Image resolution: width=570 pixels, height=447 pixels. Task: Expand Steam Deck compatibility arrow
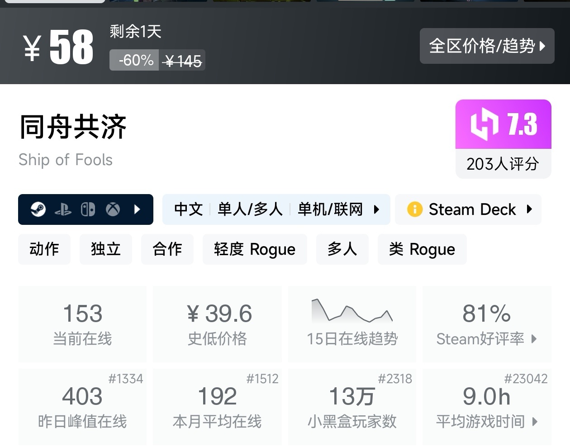[x=529, y=209]
